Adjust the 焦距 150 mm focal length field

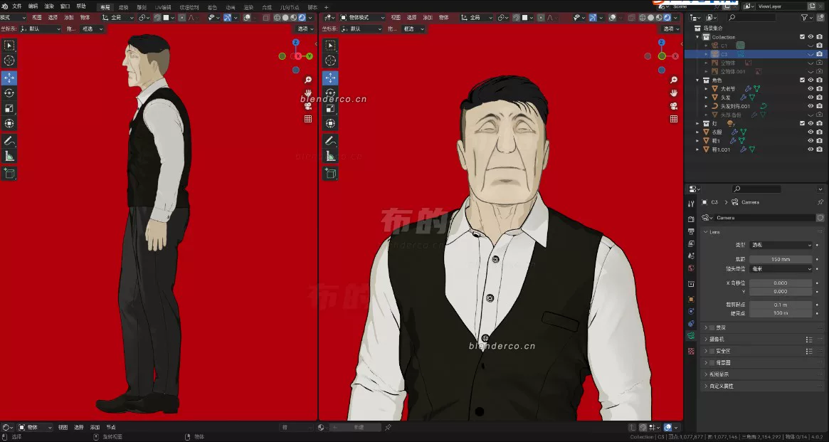781,260
